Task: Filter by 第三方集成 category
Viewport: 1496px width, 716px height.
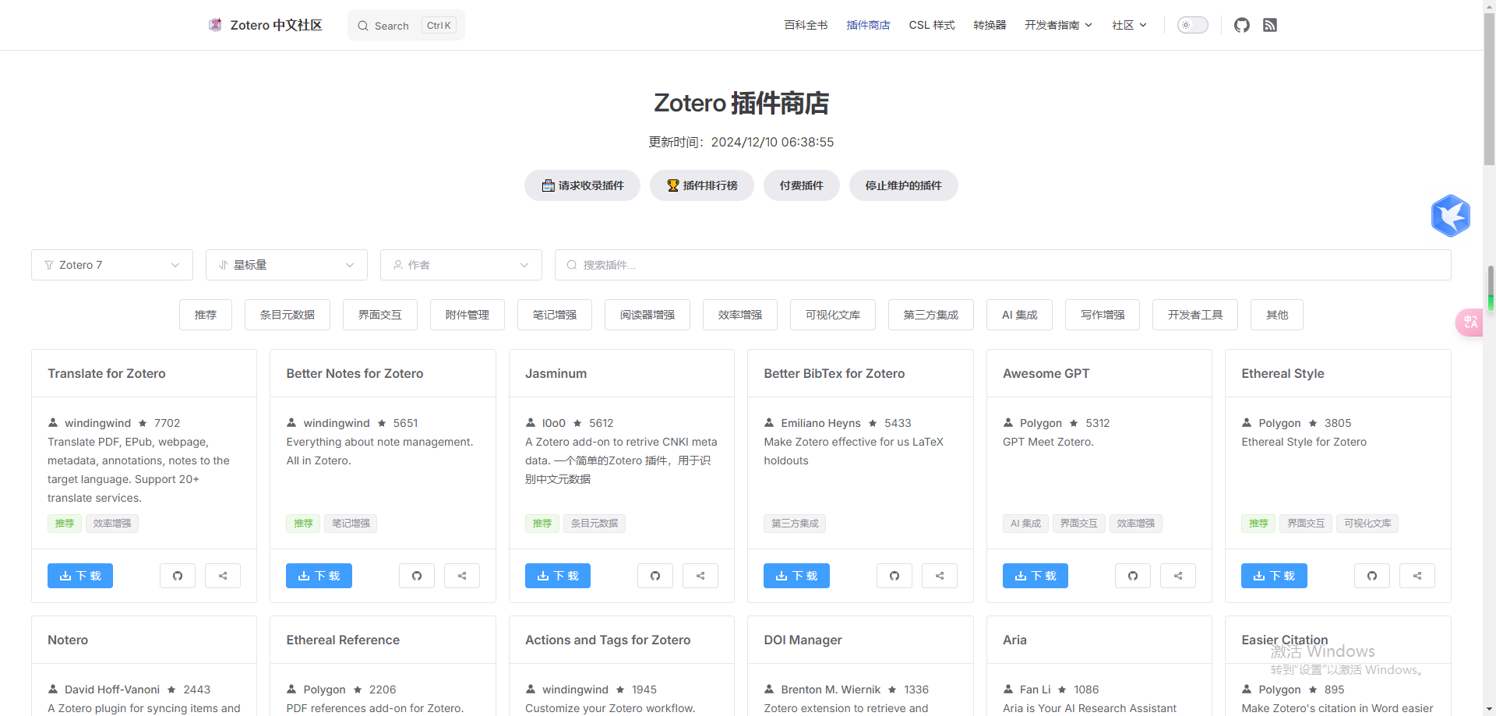Action: [931, 315]
